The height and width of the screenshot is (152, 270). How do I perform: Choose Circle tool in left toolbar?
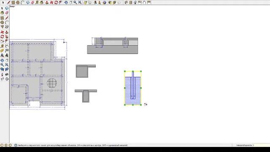(x=2, y=22)
